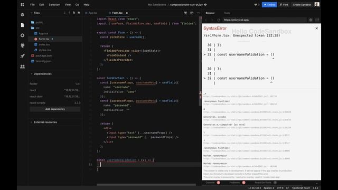Open the Help menu
Screen dimensions: 338x190
87,5
